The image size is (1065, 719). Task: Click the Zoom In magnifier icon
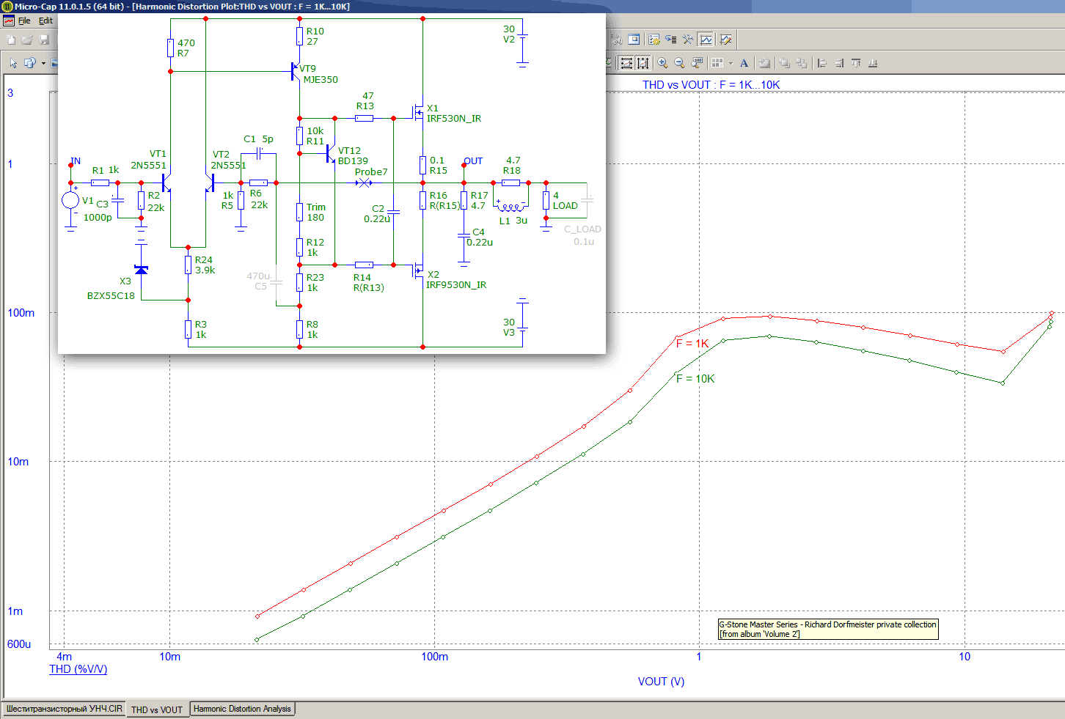(x=662, y=63)
